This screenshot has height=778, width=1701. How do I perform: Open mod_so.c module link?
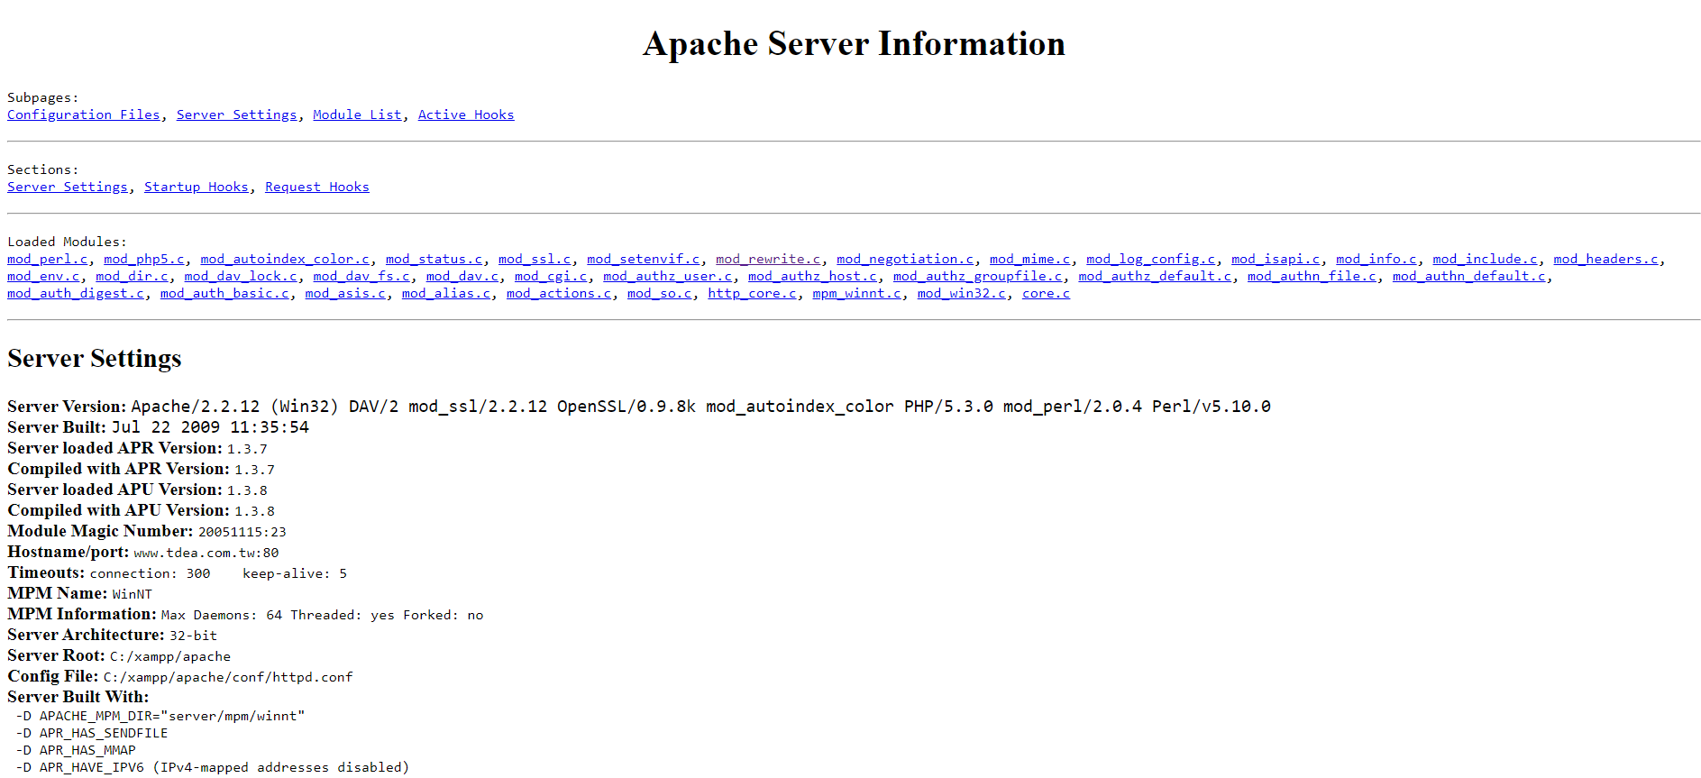(660, 293)
